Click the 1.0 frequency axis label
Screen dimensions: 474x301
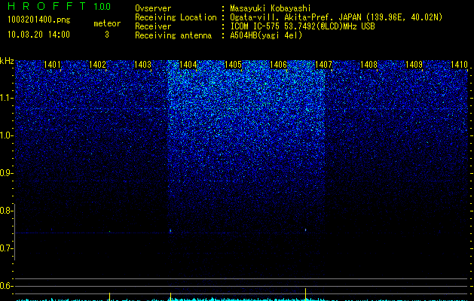(x=6, y=135)
